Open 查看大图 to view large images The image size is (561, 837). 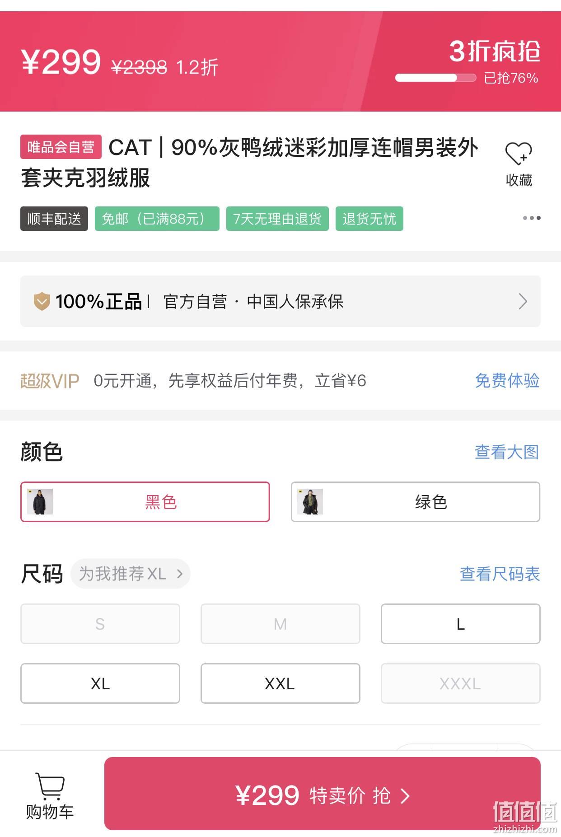pyautogui.click(x=507, y=452)
